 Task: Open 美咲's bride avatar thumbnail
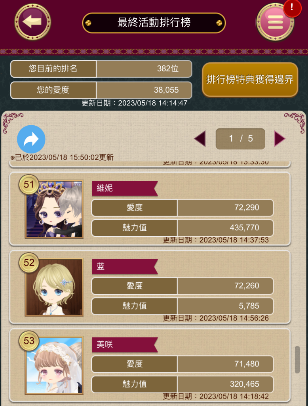coord(54,365)
